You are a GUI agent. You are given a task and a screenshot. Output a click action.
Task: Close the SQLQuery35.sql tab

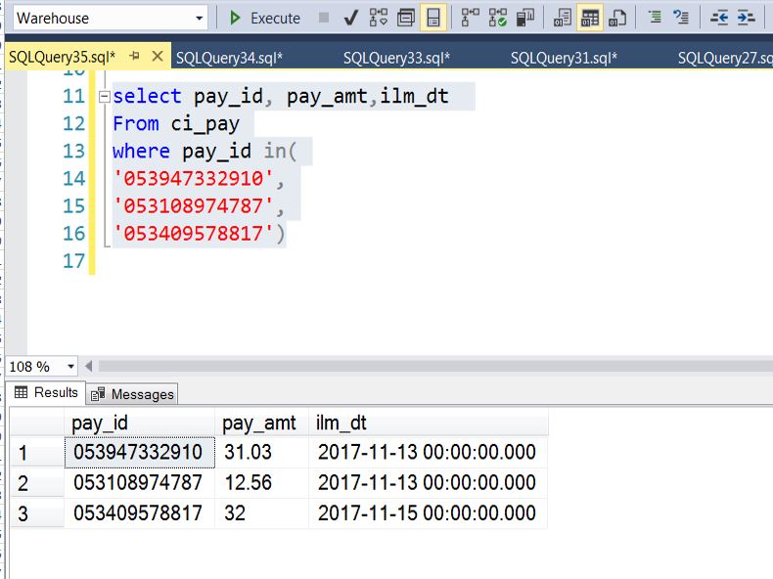tap(158, 57)
